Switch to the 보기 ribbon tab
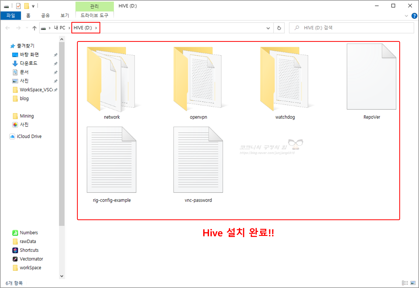This screenshot has height=288, width=419. pyautogui.click(x=65, y=15)
